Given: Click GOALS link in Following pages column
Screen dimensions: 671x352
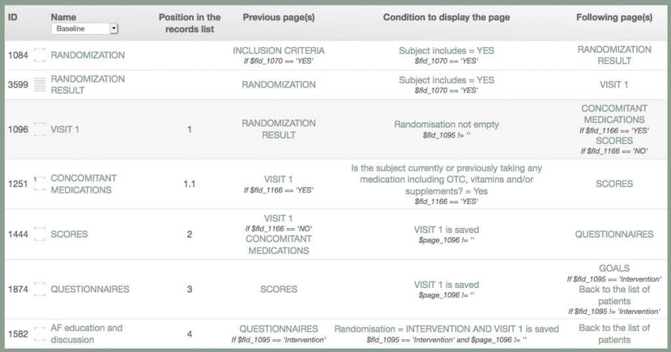Looking at the screenshot, I should pos(614,268).
